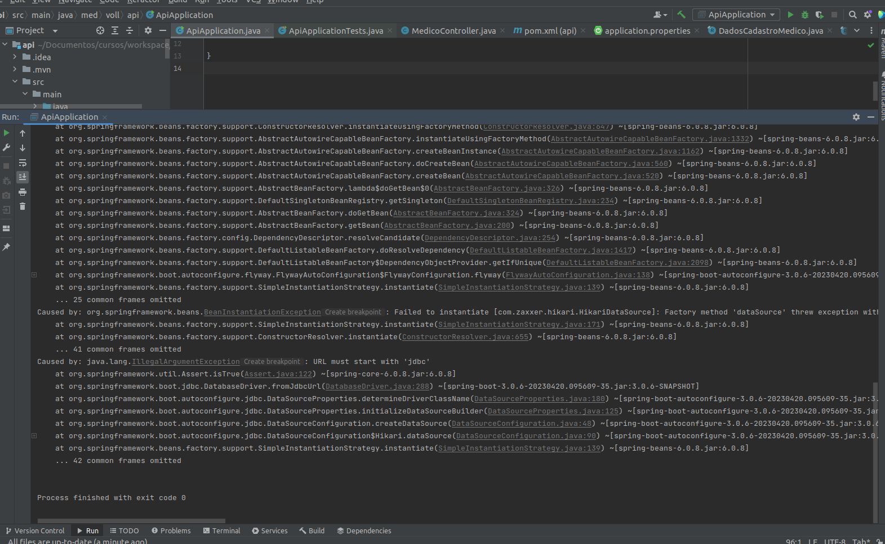Open IDE settings gear in main toolbar
This screenshot has width=885, height=544.
coord(868,15)
